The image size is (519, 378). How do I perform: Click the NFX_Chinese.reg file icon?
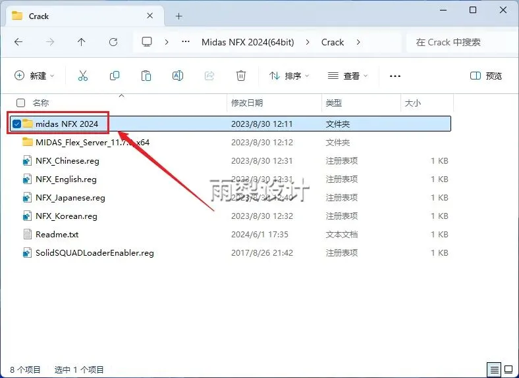[x=27, y=160]
